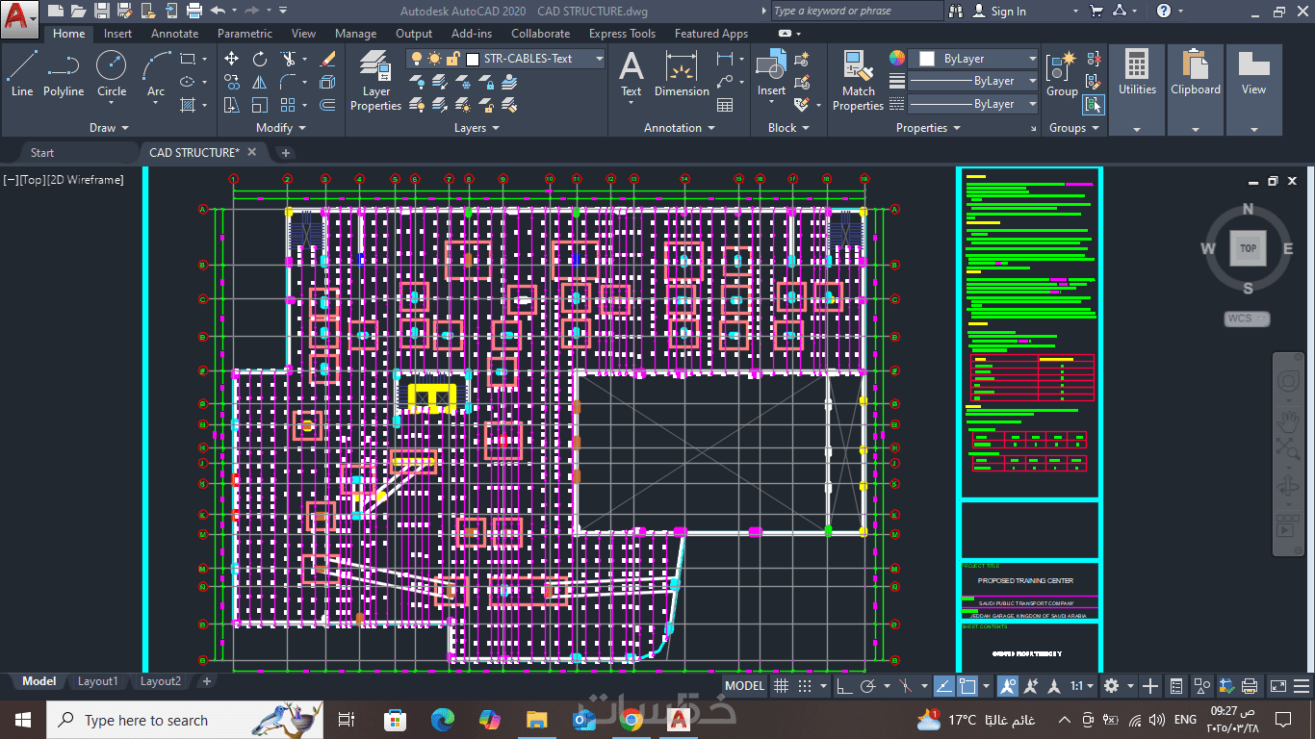
Task: Select the Polyline drawing tool
Action: (64, 74)
